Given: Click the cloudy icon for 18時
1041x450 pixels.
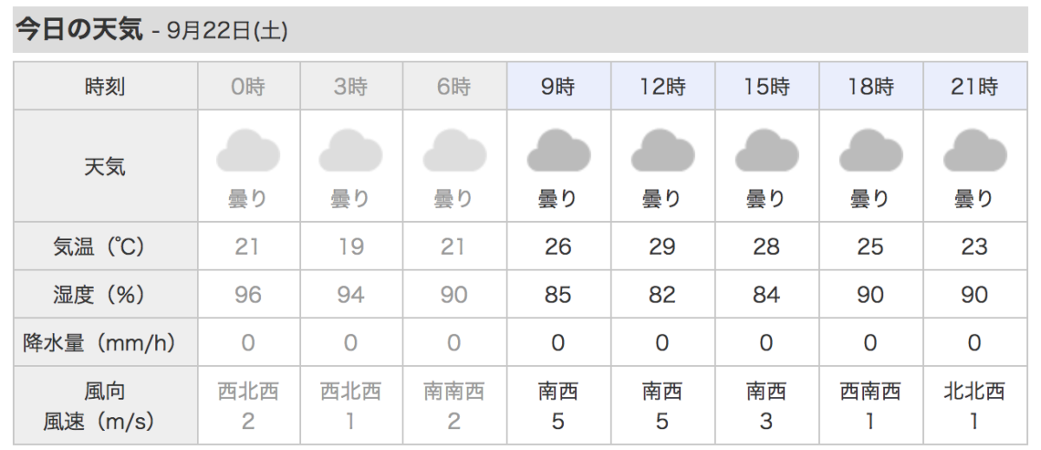Looking at the screenshot, I should [x=871, y=150].
